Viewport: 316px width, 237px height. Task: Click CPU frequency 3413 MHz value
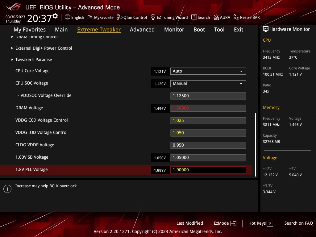tap(271, 57)
